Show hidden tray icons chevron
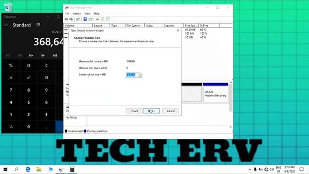Screen dimensions: 309x174 point(250,169)
